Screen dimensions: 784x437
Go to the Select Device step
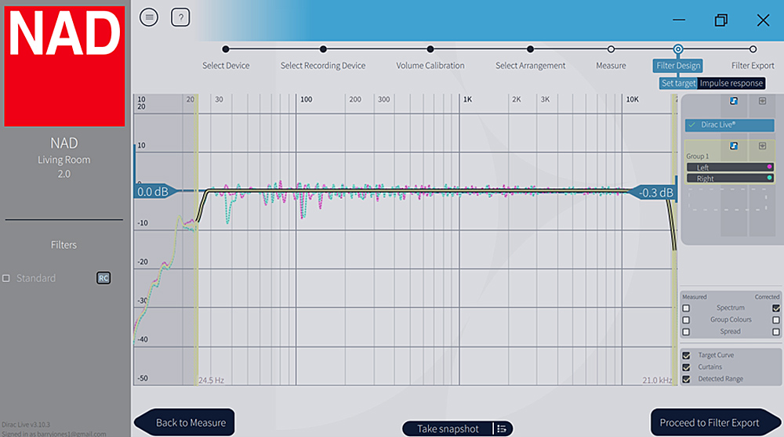coord(226,66)
